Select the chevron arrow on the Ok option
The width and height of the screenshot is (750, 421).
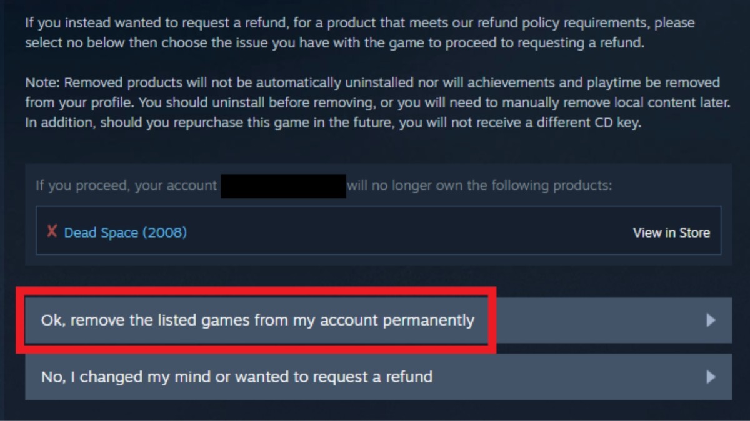(711, 320)
